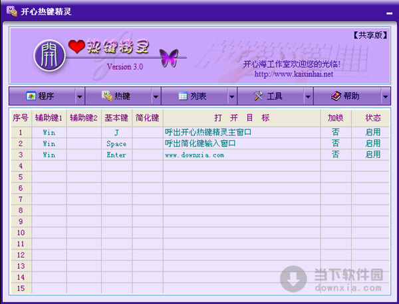Open the 帮助 menu label
This screenshot has width=399, height=304.
point(351,96)
